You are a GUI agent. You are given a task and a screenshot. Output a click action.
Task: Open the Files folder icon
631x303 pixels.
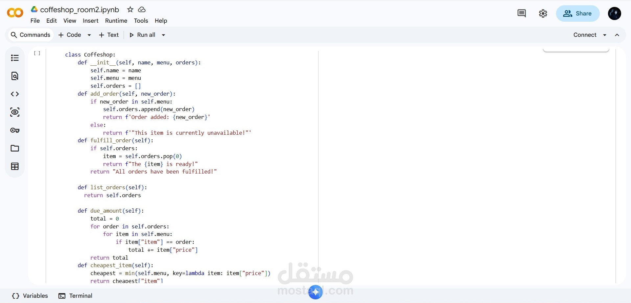tap(15, 148)
